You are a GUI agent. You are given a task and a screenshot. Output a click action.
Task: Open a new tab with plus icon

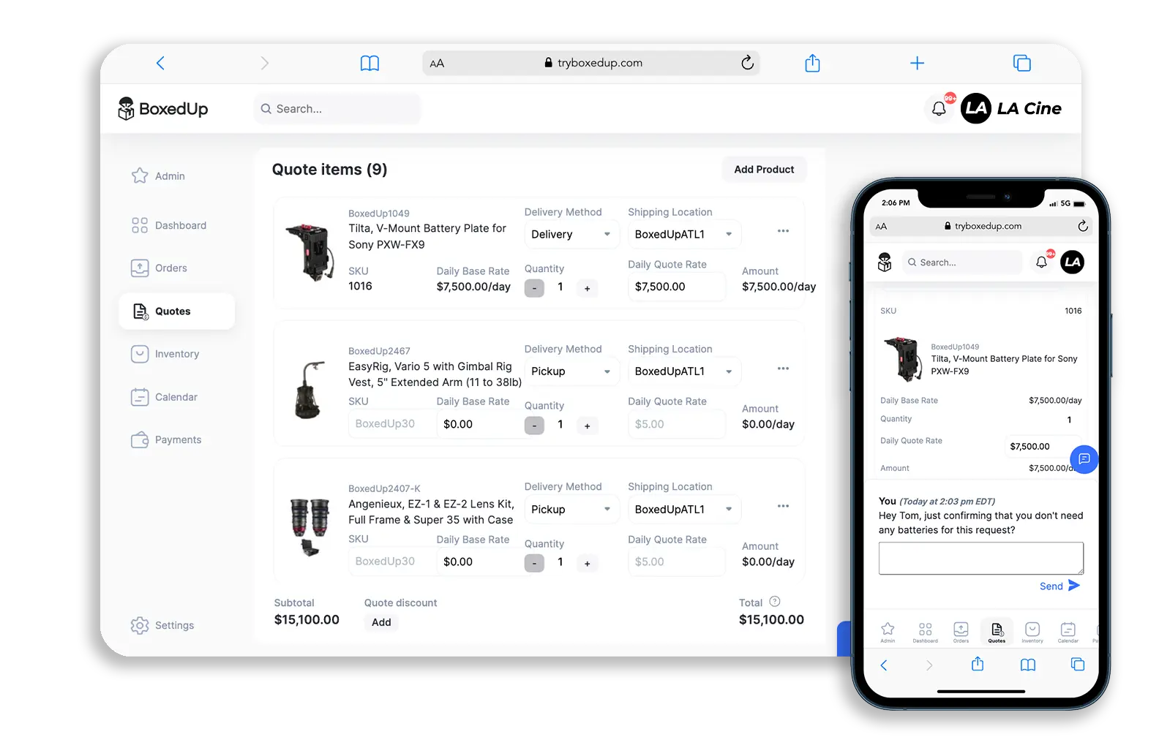click(x=917, y=64)
